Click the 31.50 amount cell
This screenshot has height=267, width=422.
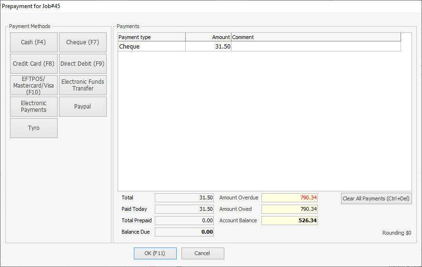[208, 47]
